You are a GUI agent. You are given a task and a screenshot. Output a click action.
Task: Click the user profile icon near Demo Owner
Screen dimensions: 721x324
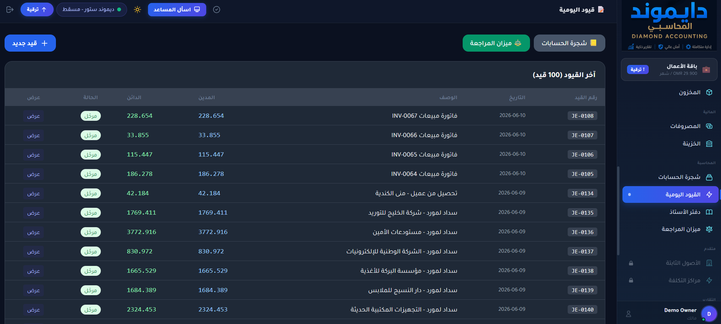point(629,314)
